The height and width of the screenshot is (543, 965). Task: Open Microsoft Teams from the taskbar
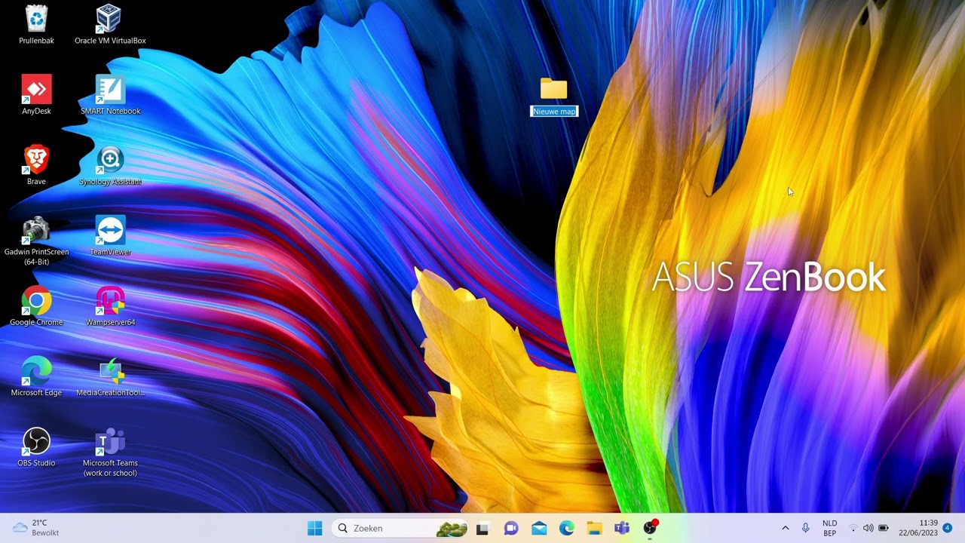(622, 528)
